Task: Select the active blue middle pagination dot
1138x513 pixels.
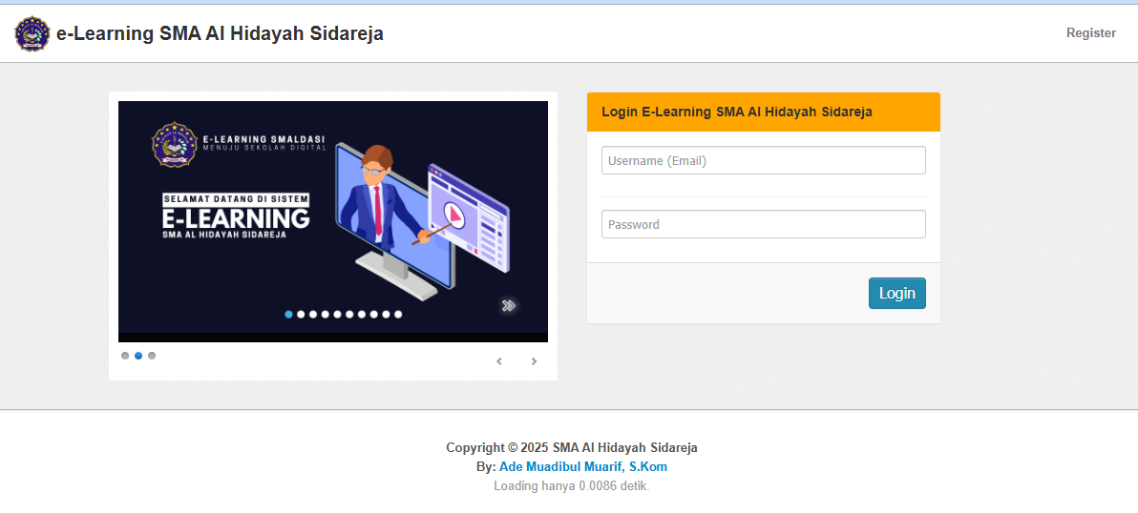Action: coord(138,356)
